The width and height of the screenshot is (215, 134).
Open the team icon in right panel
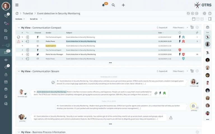[208, 27]
